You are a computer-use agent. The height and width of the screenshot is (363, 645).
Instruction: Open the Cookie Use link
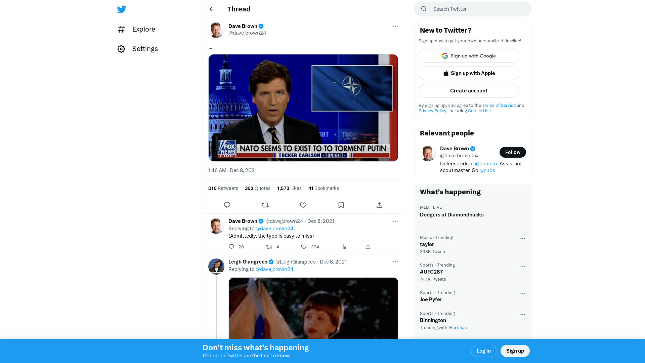pos(480,111)
